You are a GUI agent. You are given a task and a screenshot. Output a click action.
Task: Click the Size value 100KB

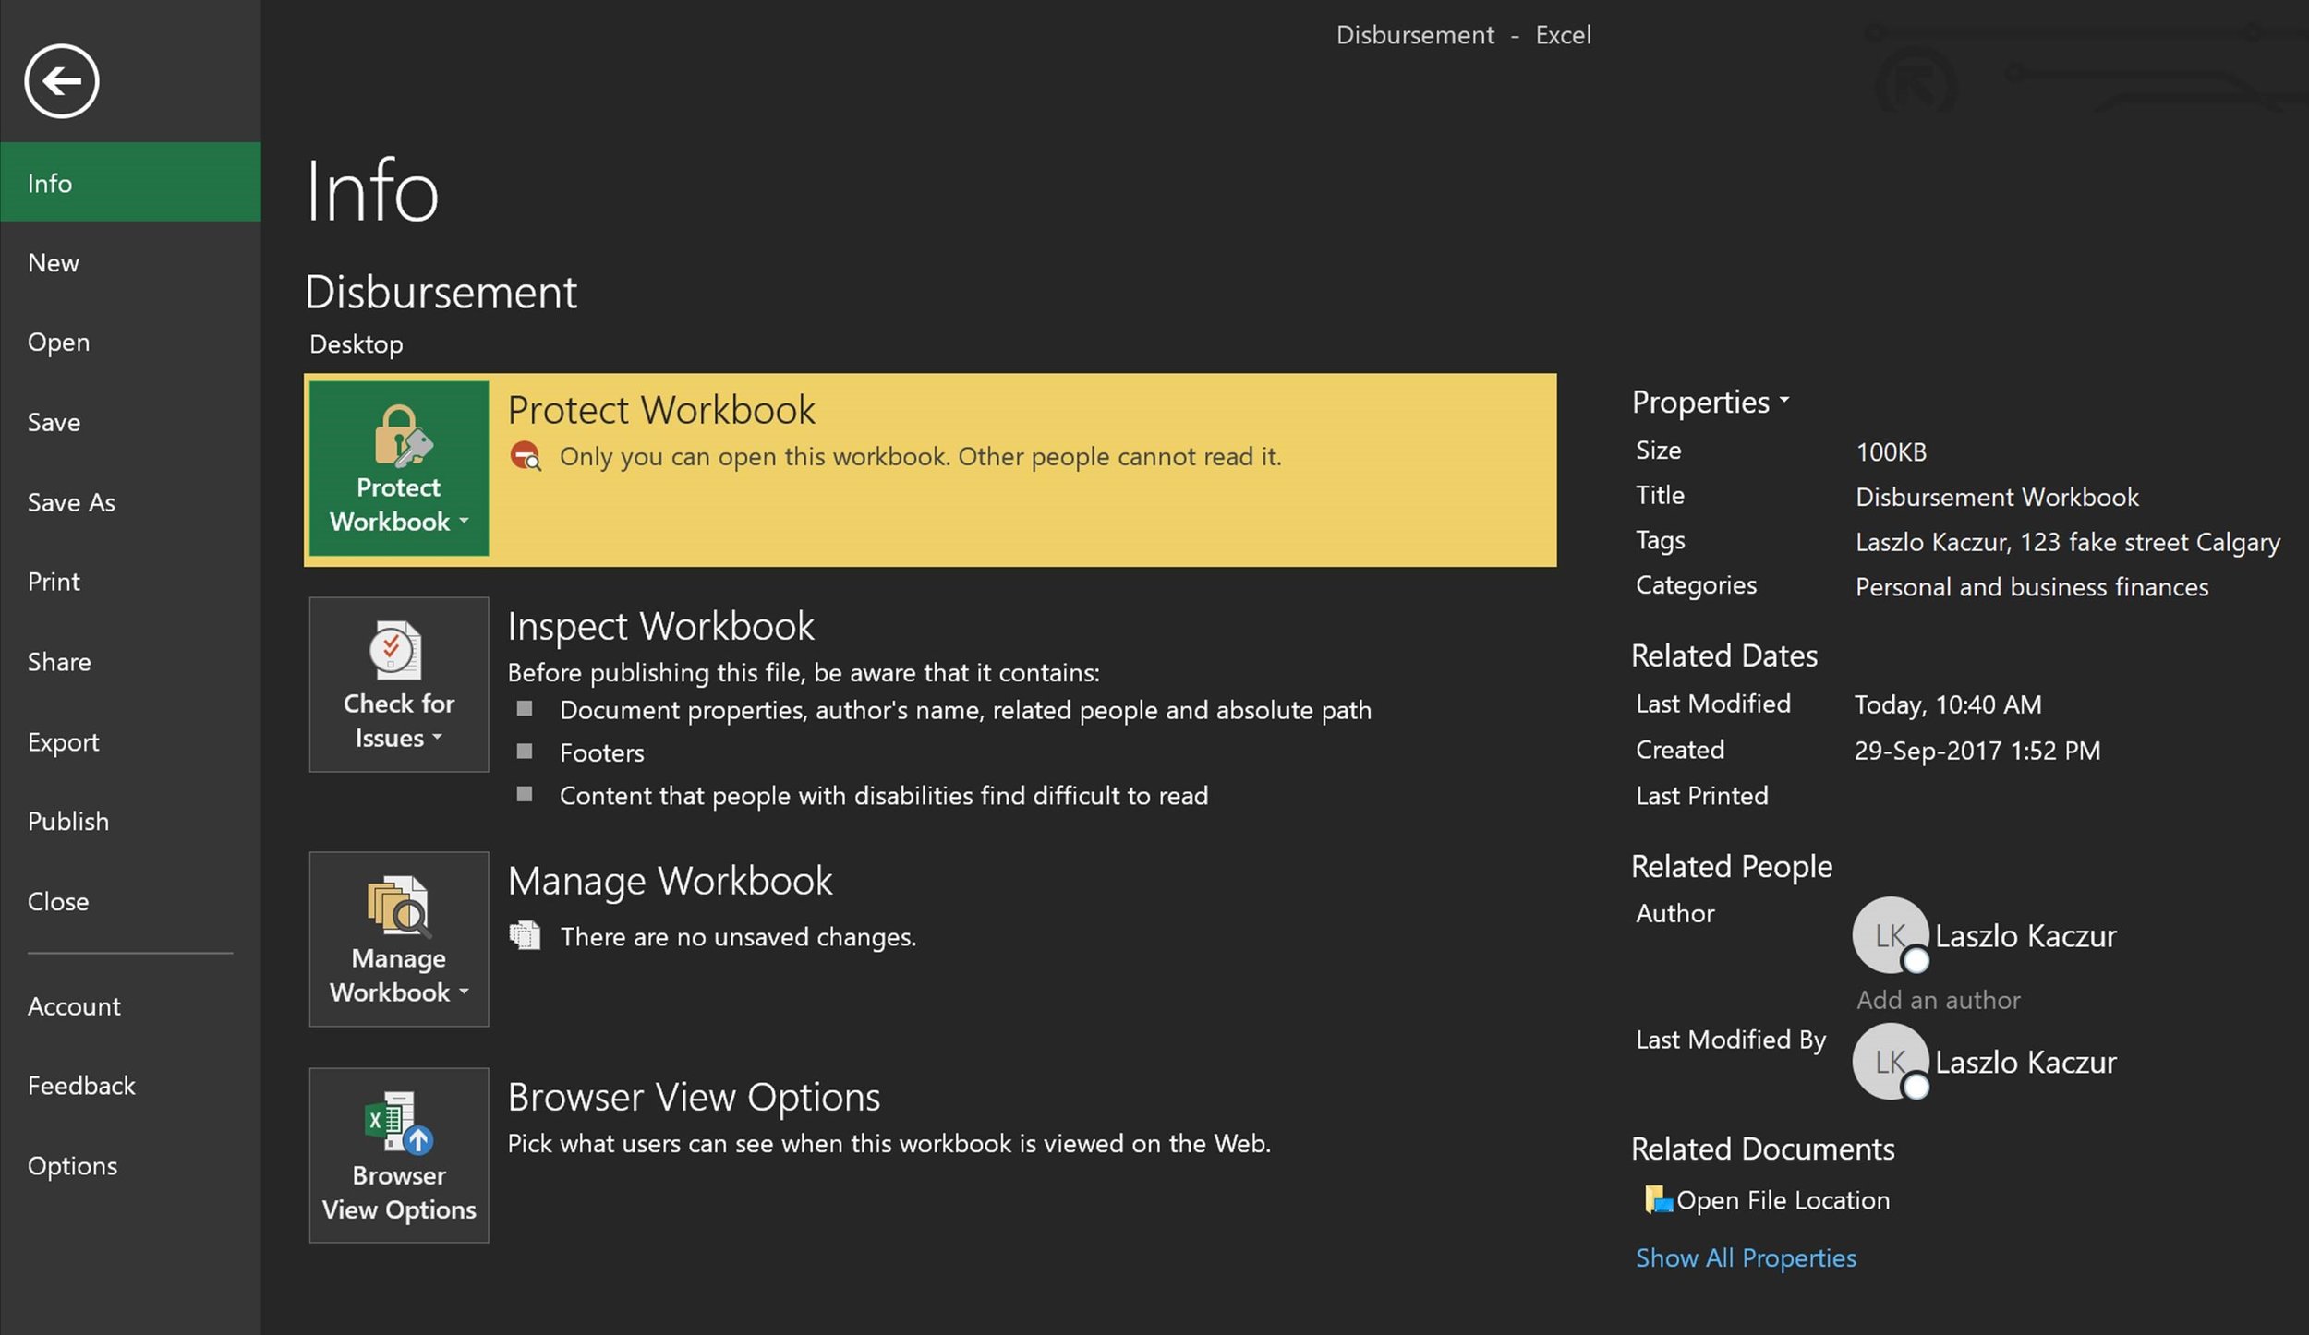pyautogui.click(x=1891, y=452)
